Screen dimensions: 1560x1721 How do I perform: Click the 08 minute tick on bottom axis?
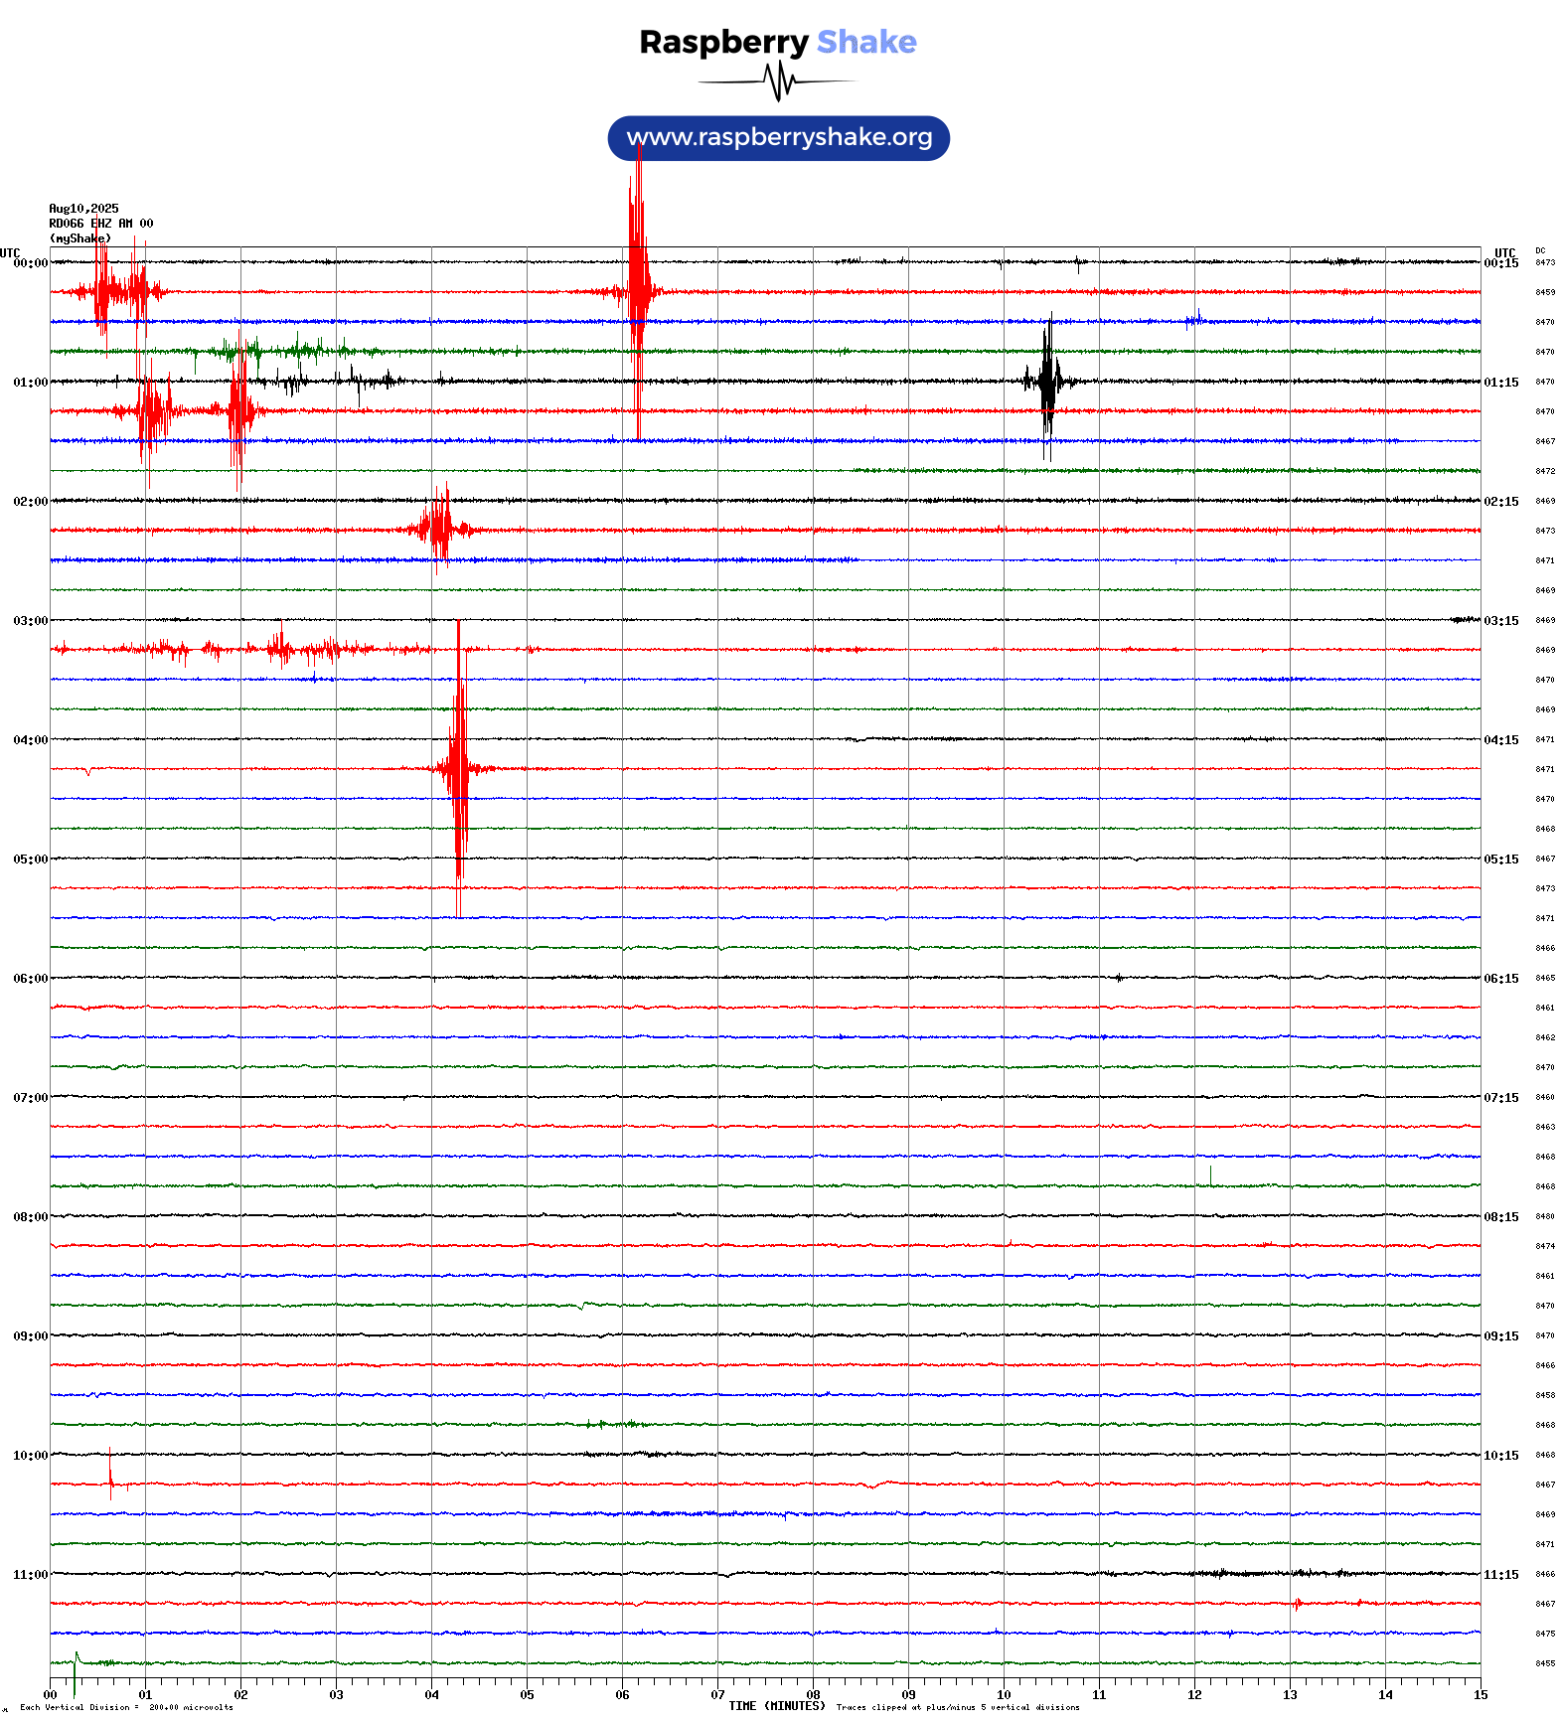[813, 1695]
